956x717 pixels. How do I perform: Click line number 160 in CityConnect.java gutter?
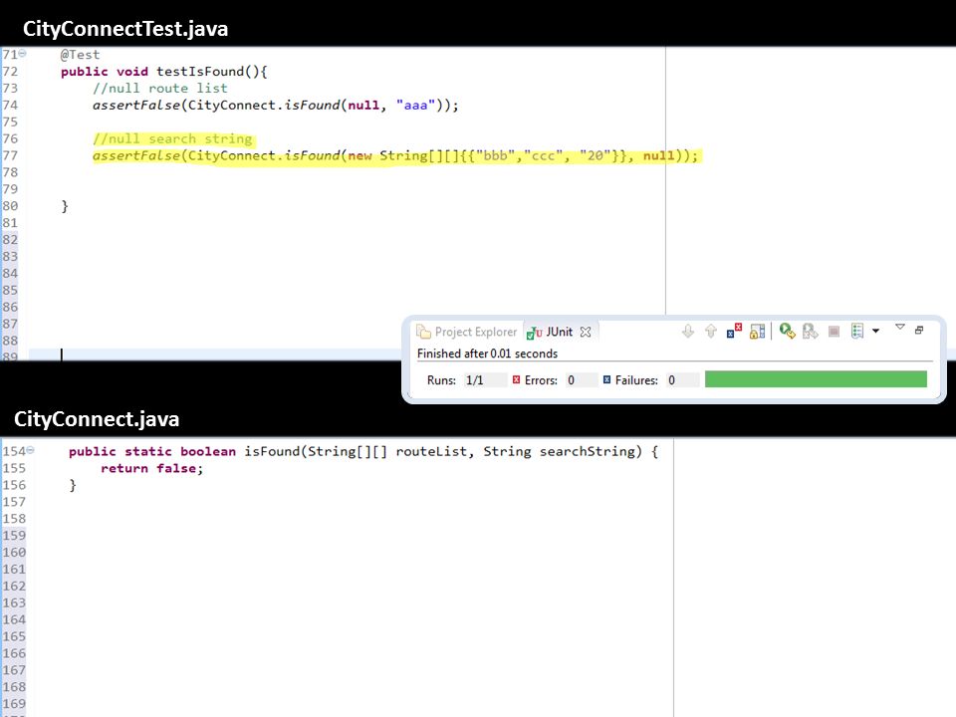click(14, 553)
